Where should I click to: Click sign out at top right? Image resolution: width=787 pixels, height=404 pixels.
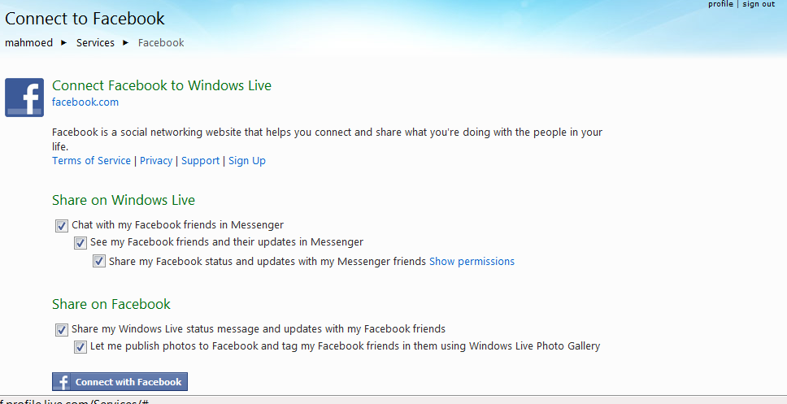[x=759, y=4]
